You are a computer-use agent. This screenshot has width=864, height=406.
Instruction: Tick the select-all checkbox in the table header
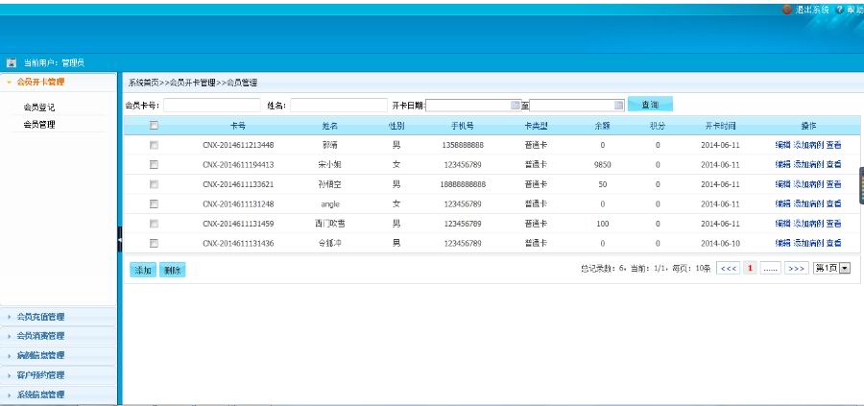tap(154, 125)
